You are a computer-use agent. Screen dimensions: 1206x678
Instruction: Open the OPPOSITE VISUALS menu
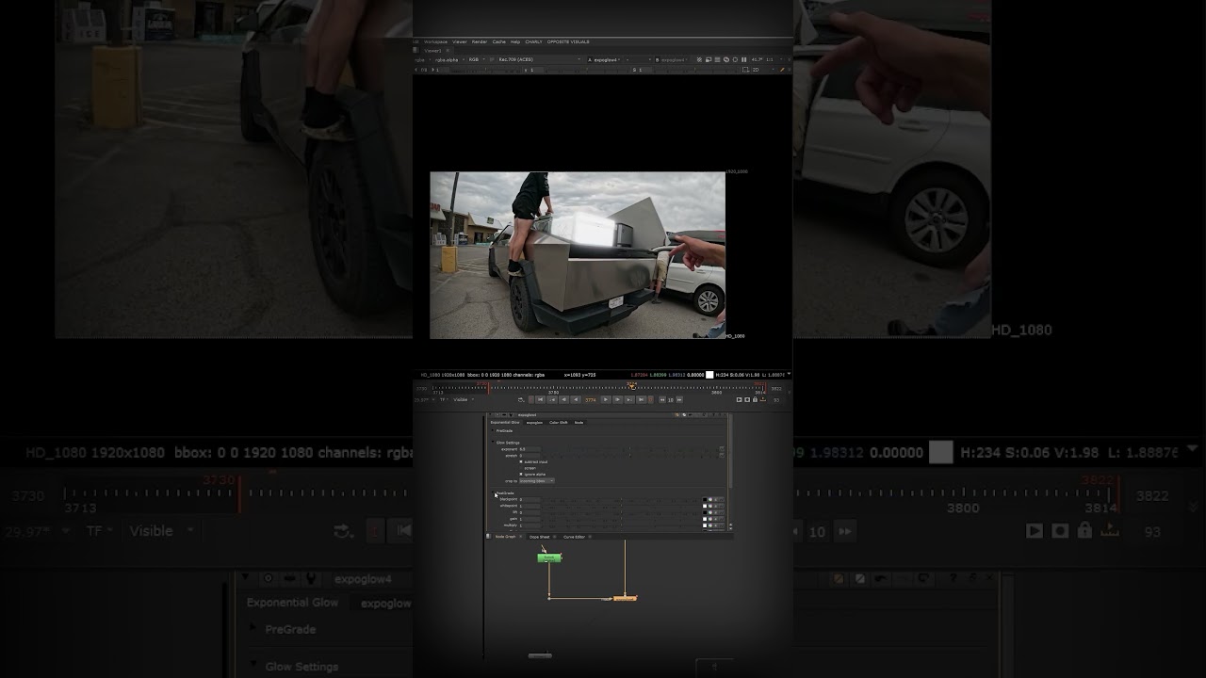[568, 41]
